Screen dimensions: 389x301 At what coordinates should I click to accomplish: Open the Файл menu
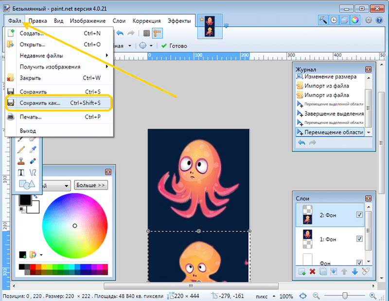coord(15,21)
